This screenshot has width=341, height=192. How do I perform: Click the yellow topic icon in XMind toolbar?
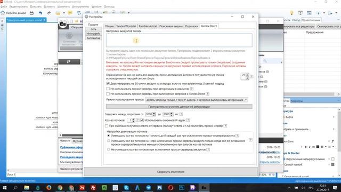click(58, 13)
